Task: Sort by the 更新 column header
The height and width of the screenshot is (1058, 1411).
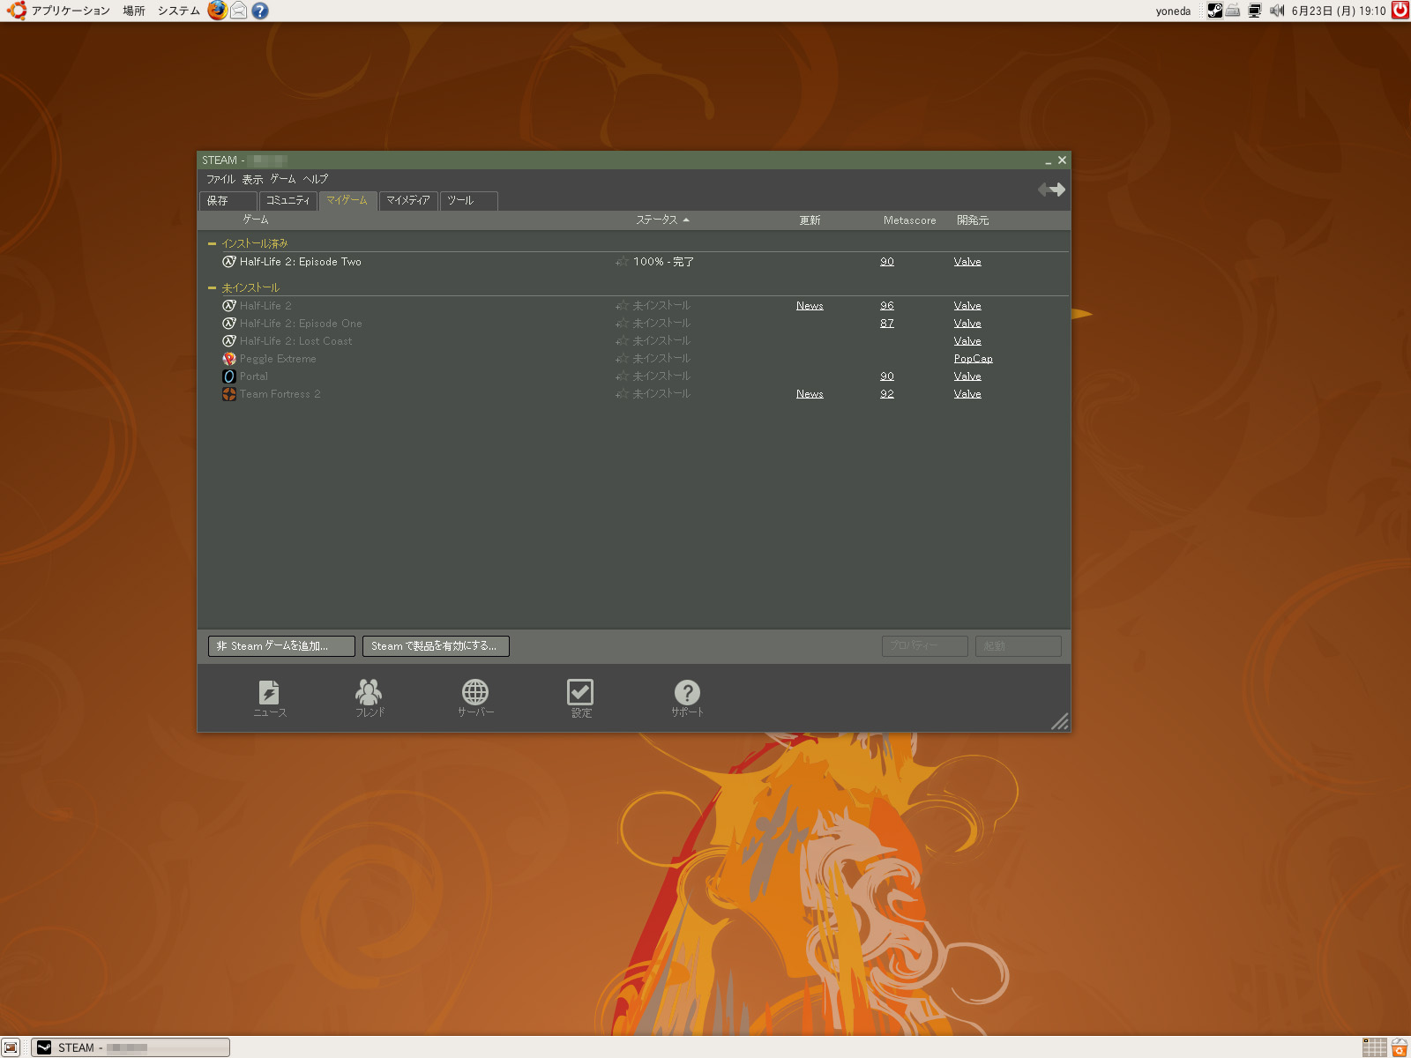Action: point(810,220)
